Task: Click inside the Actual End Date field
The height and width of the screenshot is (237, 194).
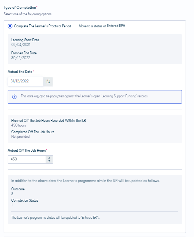Action: click(x=26, y=82)
